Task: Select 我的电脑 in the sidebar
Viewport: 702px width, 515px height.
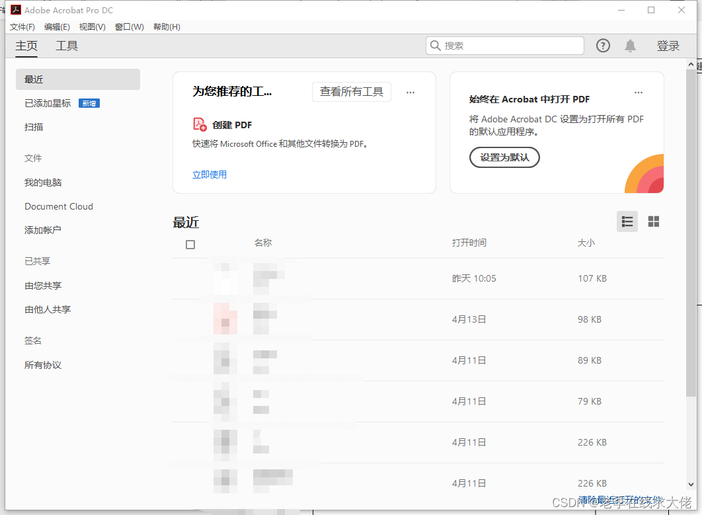Action: click(43, 182)
